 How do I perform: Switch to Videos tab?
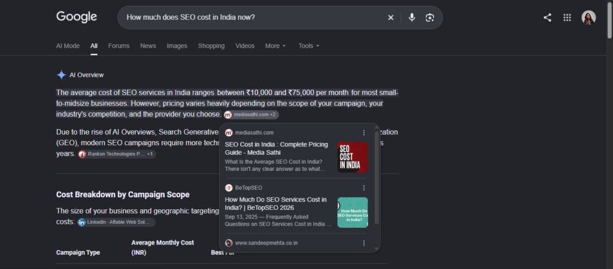coord(245,45)
